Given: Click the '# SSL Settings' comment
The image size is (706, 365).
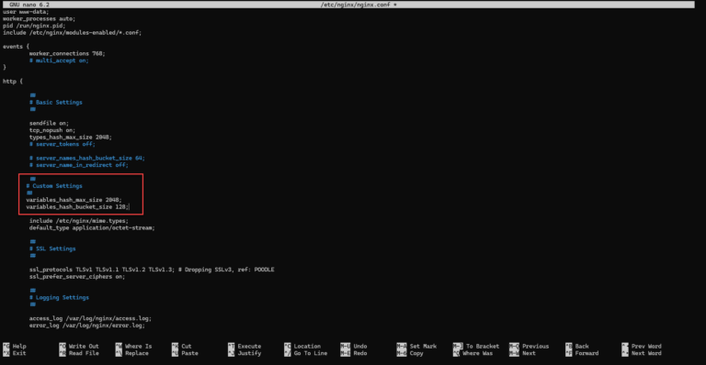Looking at the screenshot, I should [x=52, y=249].
